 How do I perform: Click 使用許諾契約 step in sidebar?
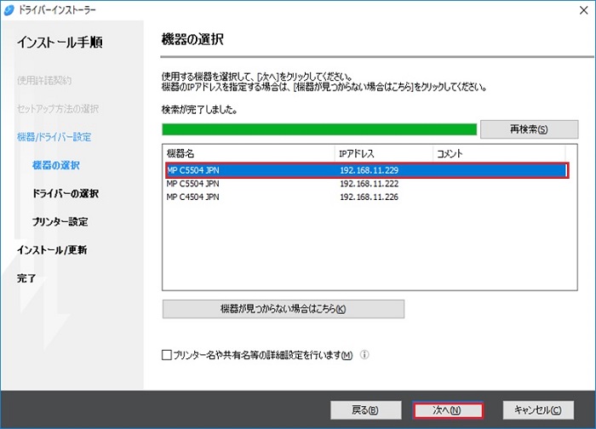(x=44, y=80)
